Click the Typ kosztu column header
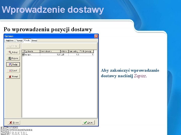The width and height of the screenshot is (181, 135). 32,51
